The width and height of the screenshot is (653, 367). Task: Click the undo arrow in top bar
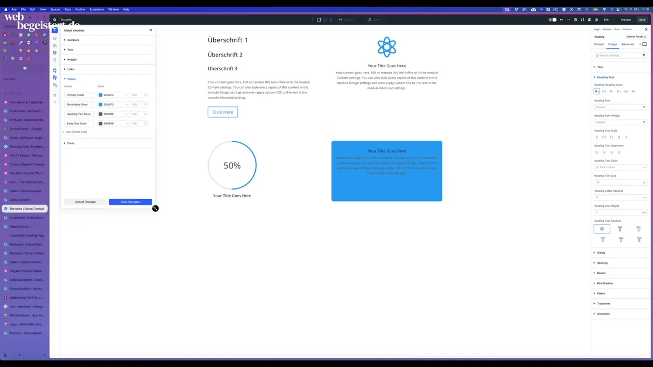point(562,20)
